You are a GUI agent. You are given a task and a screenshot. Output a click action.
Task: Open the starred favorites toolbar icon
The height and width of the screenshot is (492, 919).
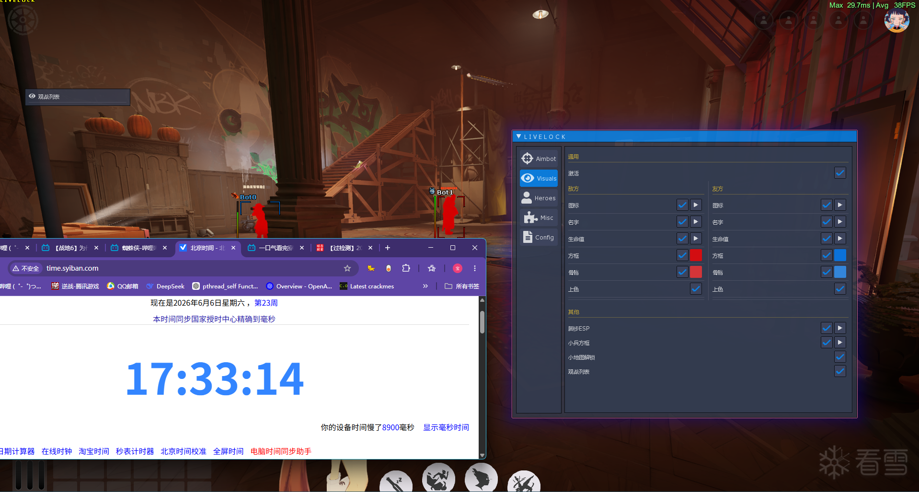click(432, 268)
